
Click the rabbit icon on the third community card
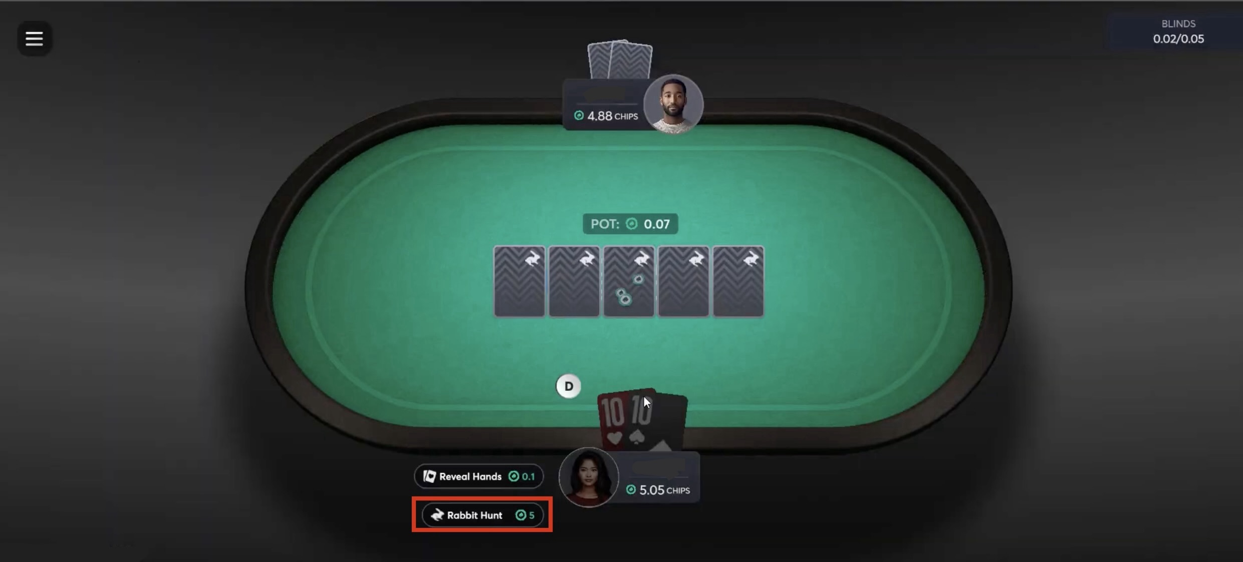[x=641, y=259]
